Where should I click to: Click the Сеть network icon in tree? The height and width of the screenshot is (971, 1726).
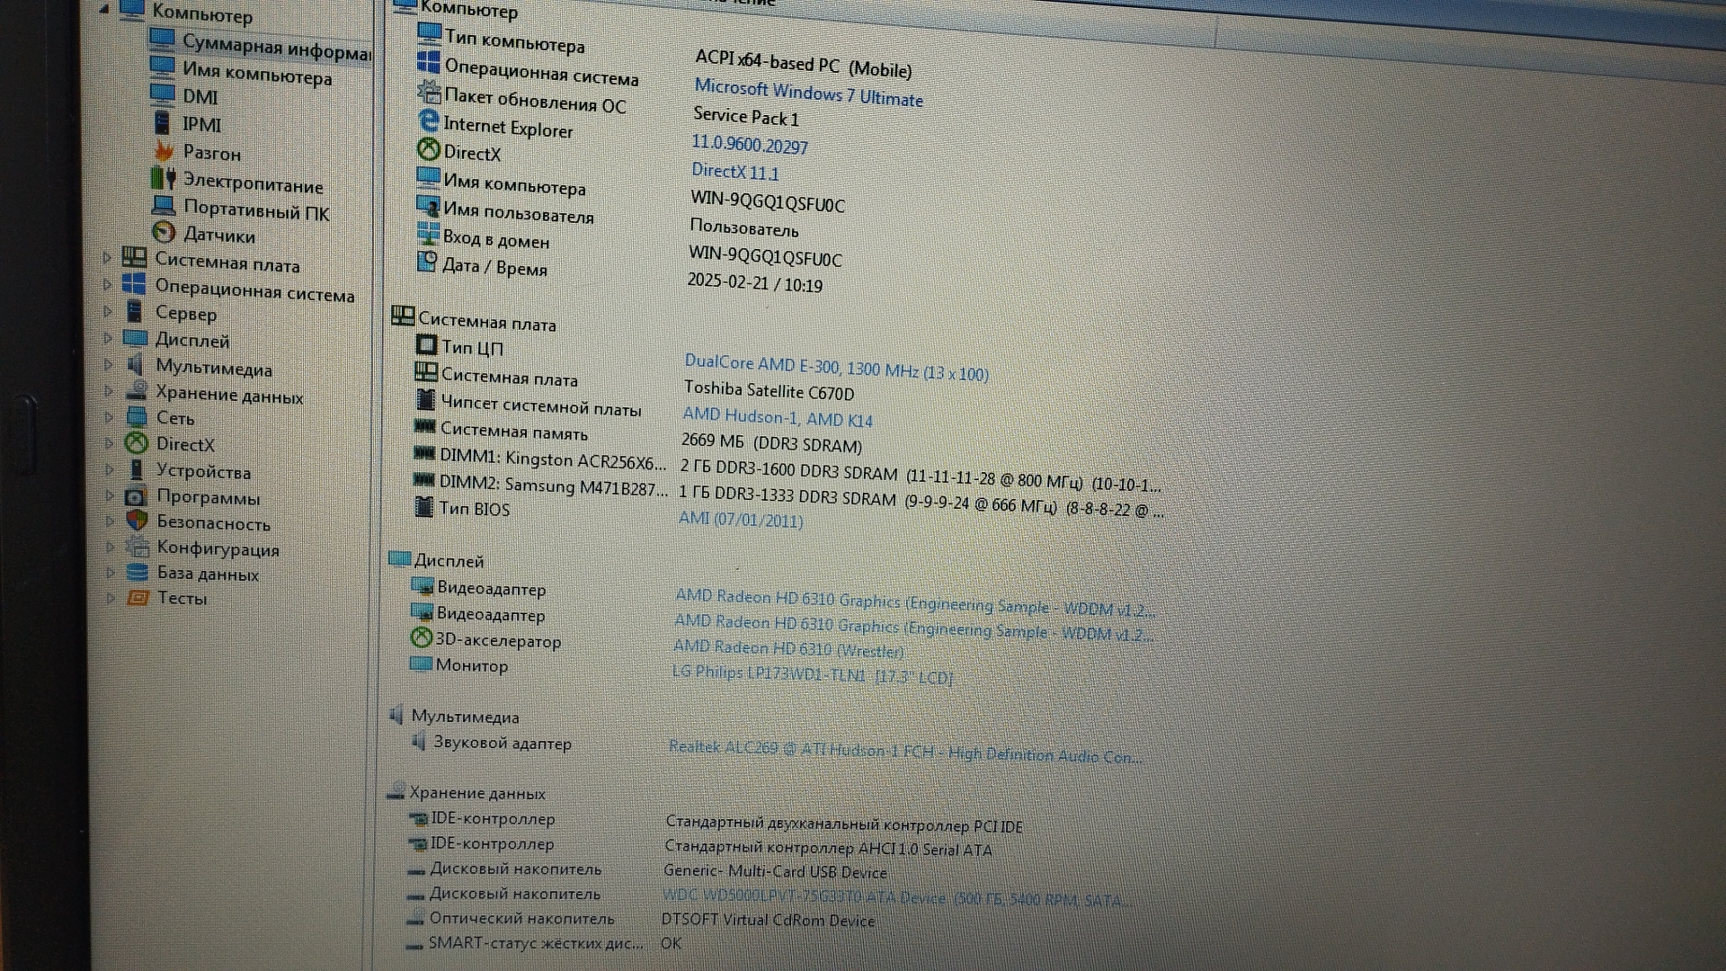pos(137,416)
